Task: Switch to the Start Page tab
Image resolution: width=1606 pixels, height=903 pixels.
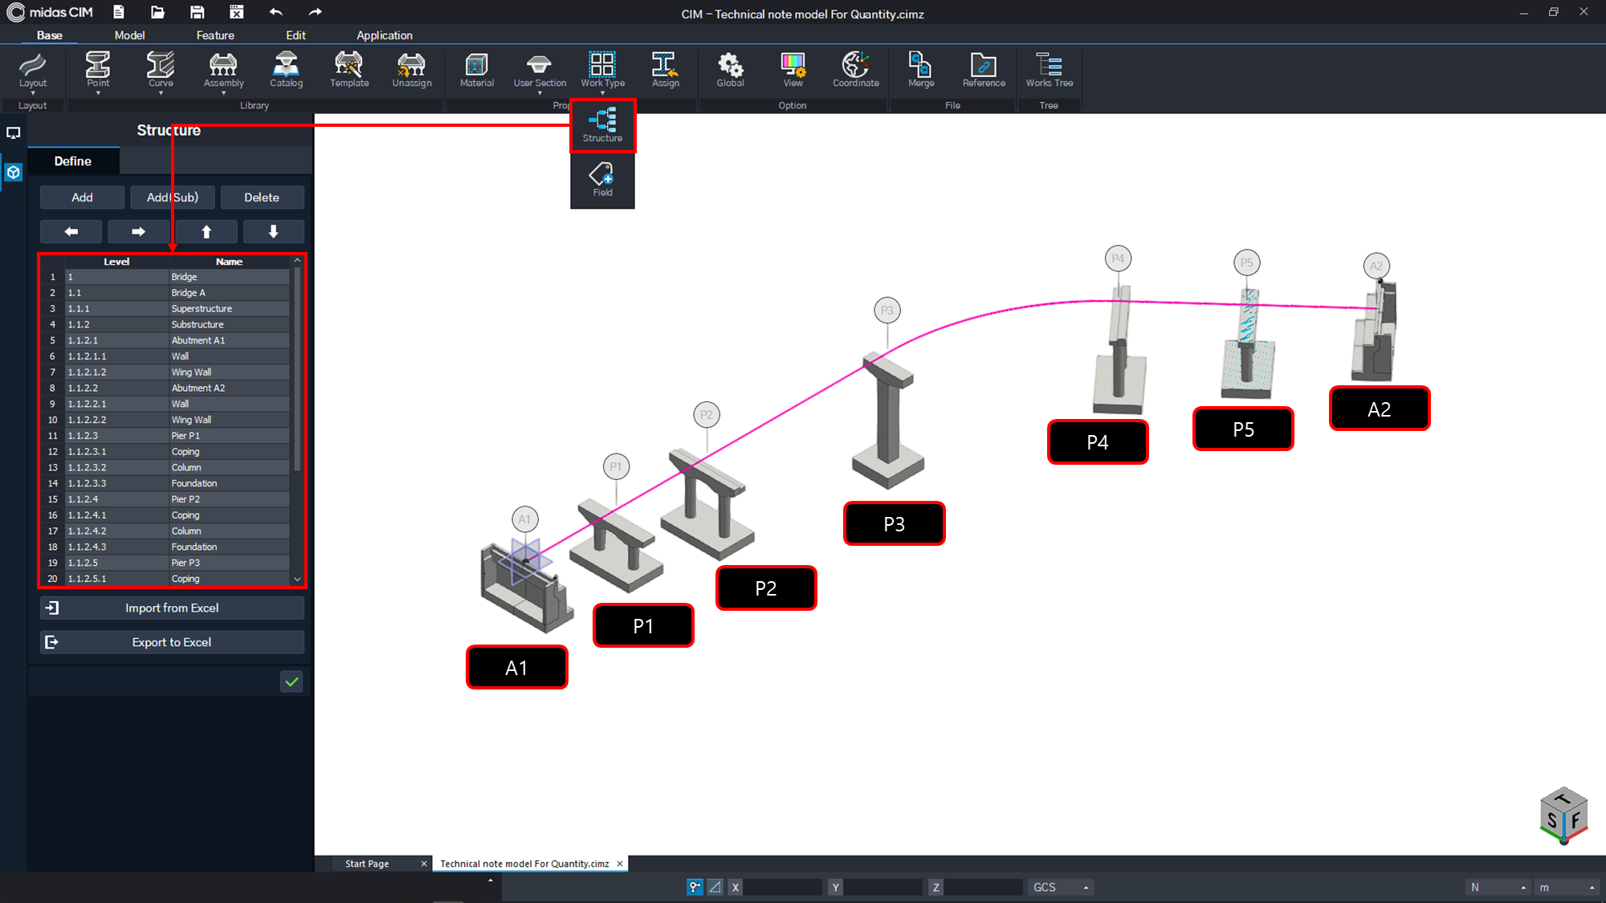Action: point(367,863)
